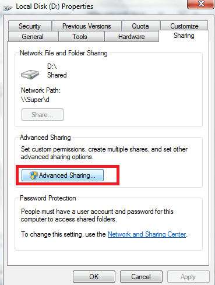Switch to the Security tab
The height and width of the screenshot is (285, 215).
[30, 26]
